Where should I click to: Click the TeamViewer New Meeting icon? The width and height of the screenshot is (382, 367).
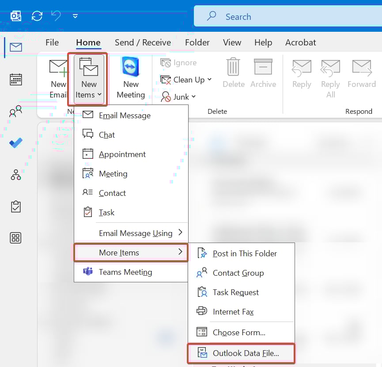tap(131, 67)
